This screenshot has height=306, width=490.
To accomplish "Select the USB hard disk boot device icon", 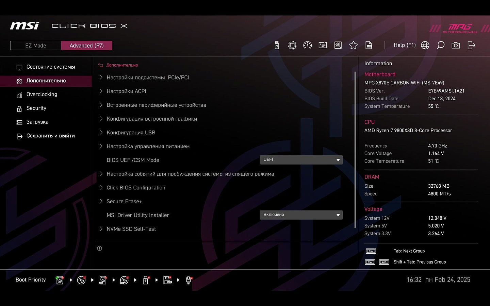I will pyautogui.click(x=103, y=280).
